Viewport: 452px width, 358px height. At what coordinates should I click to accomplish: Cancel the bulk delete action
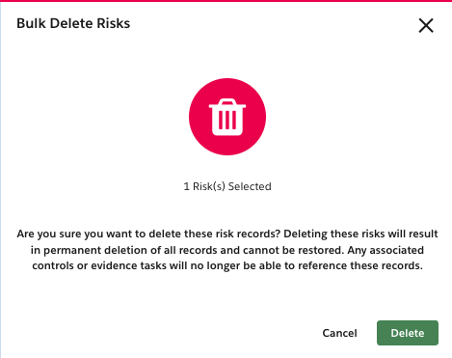tap(339, 333)
